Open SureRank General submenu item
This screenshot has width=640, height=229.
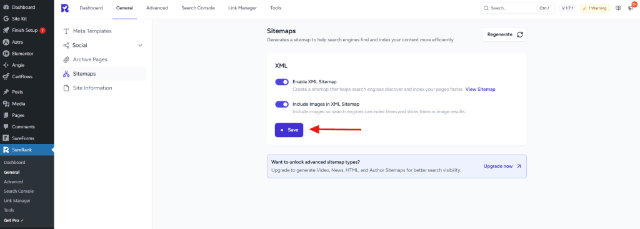(11, 172)
